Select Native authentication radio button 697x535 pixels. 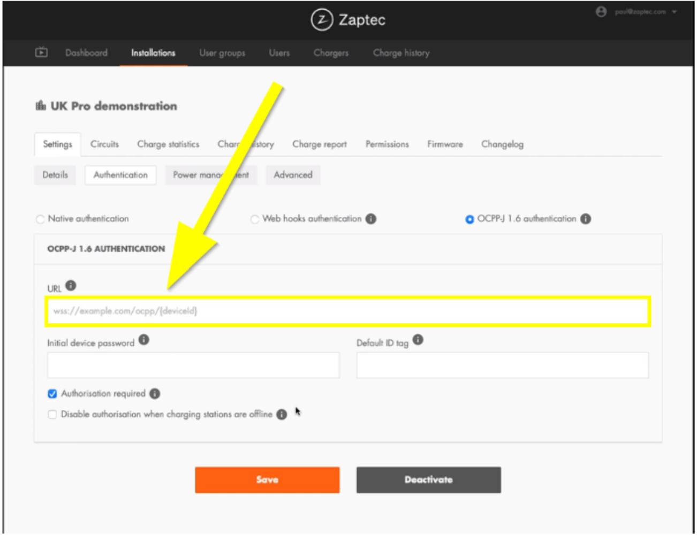click(x=40, y=219)
